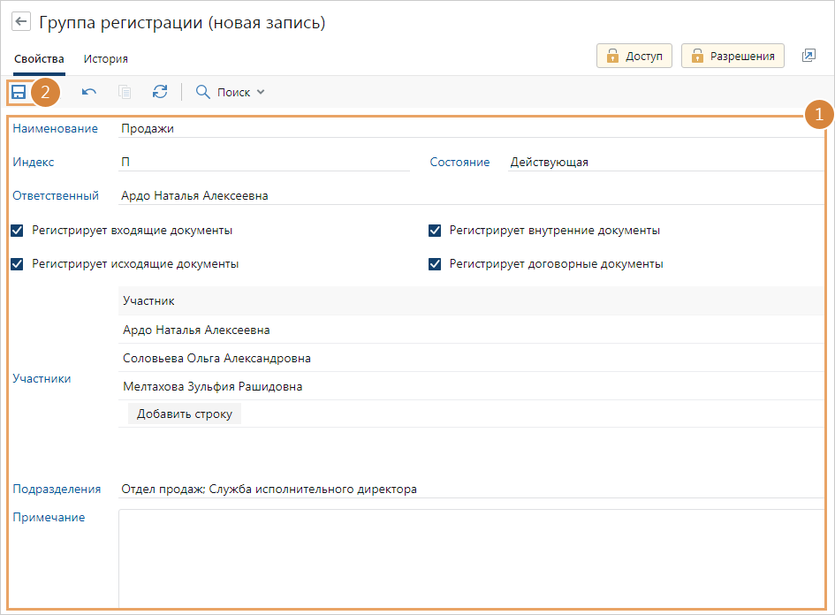
Task: Click the magnifier search icon
Action: pos(203,92)
